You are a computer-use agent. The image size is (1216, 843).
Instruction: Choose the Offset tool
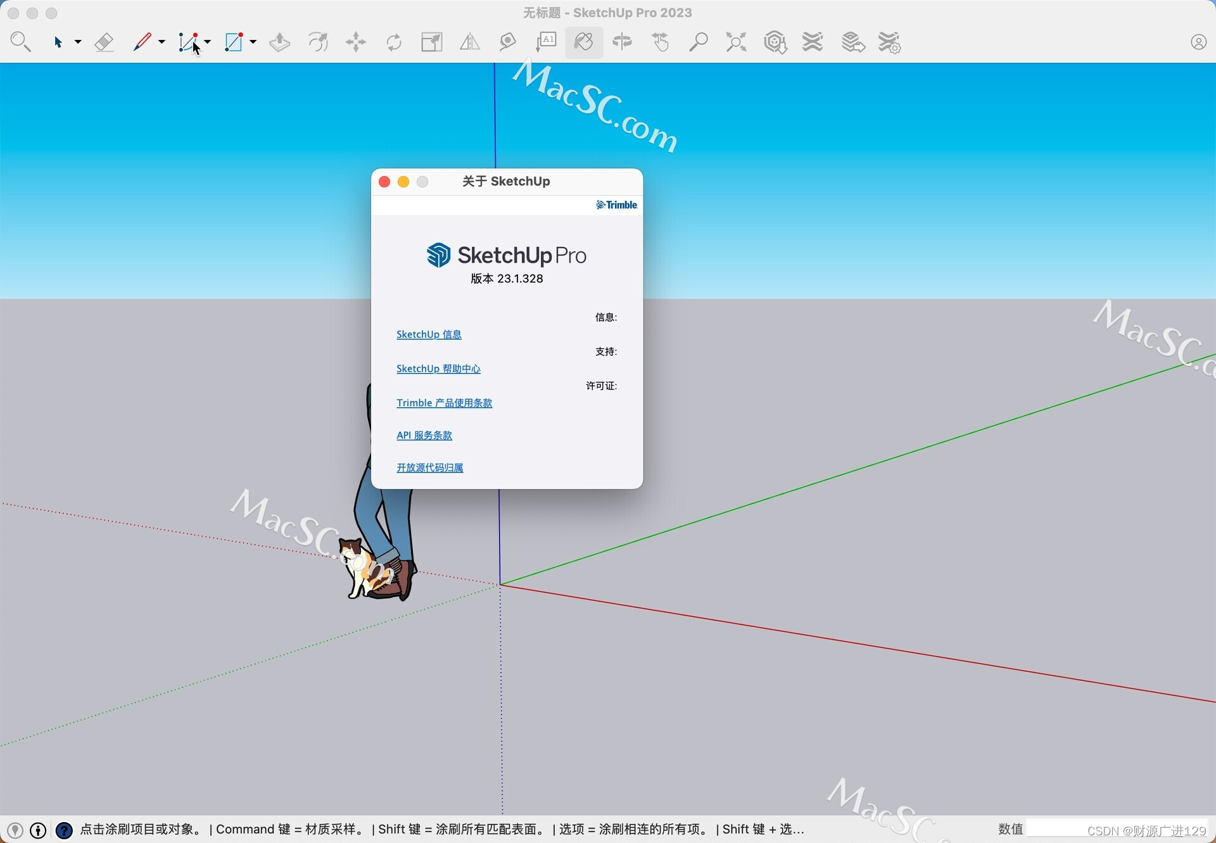point(318,42)
